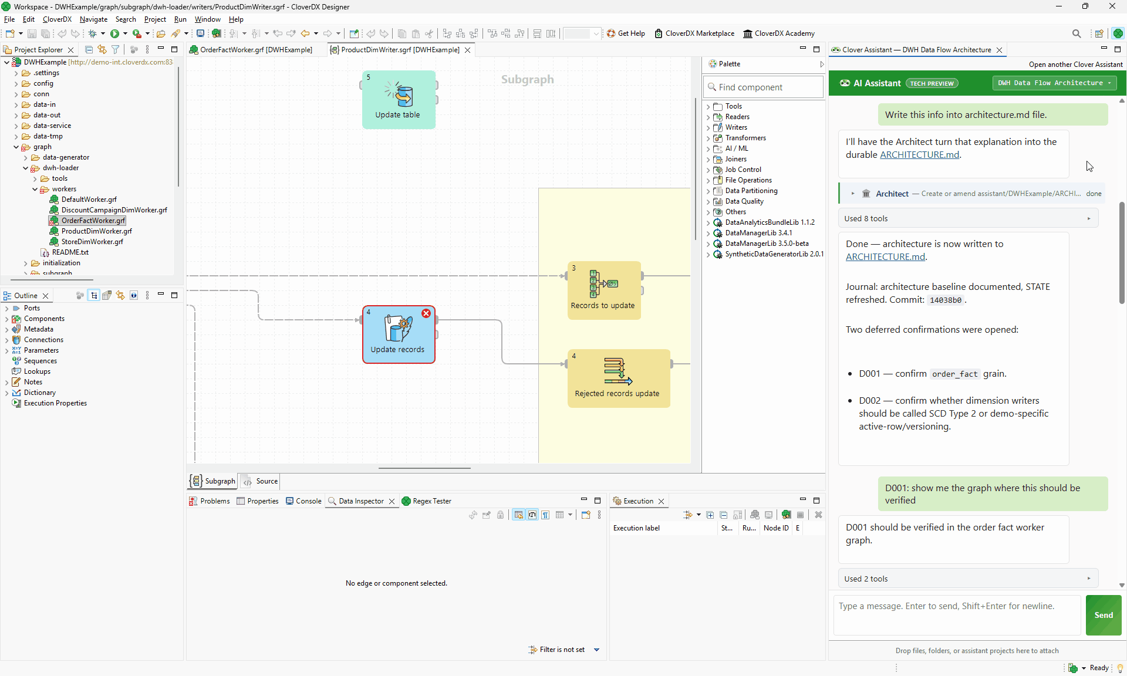
Task: Toggle the text [T] mode button in Data Inspector
Action: tap(532, 515)
